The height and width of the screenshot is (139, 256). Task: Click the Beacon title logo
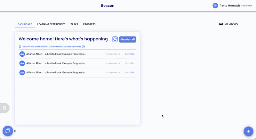tap(108, 5)
